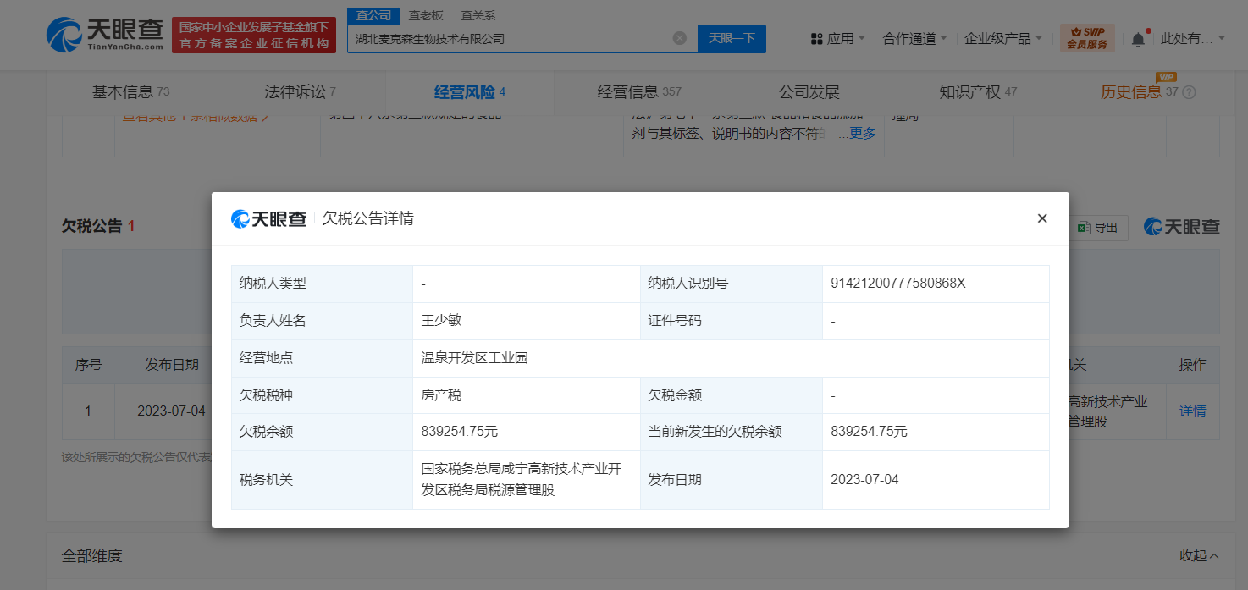Click the 欠税公告 section heading
This screenshot has height=590, width=1248.
(x=92, y=226)
